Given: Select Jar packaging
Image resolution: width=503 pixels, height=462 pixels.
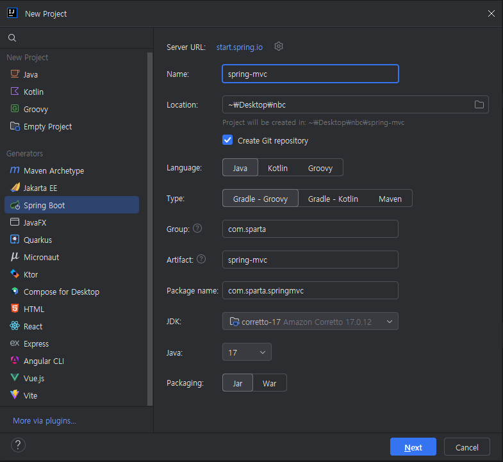Looking at the screenshot, I should (x=238, y=383).
